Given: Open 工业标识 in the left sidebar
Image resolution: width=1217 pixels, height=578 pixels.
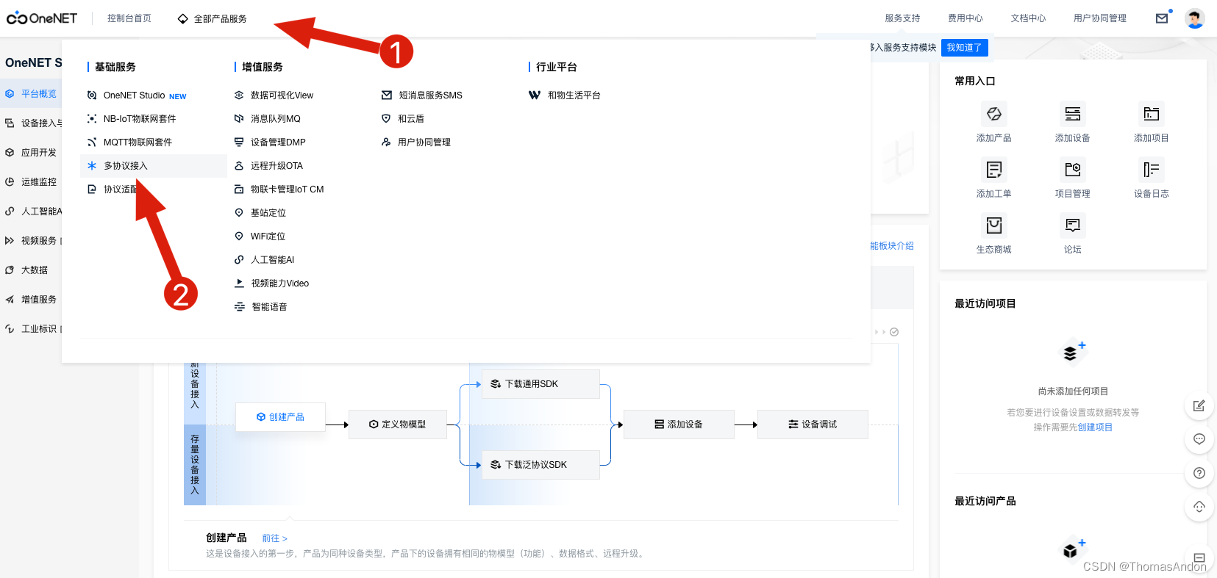Looking at the screenshot, I should pyautogui.click(x=32, y=329).
